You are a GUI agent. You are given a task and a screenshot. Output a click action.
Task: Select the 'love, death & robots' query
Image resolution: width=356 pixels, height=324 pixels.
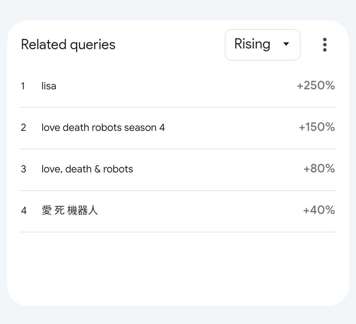(87, 169)
